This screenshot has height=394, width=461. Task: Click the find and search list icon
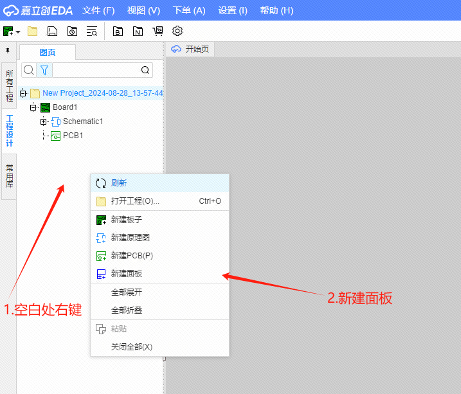[92, 31]
